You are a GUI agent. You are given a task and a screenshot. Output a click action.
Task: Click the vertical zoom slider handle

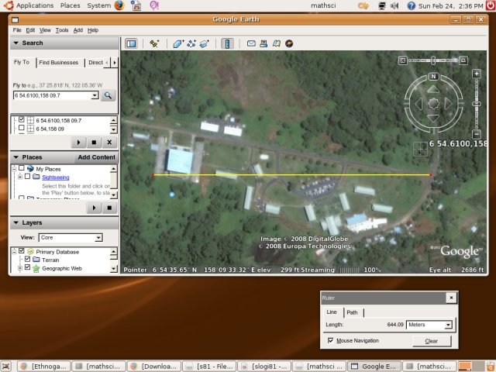tap(477, 104)
